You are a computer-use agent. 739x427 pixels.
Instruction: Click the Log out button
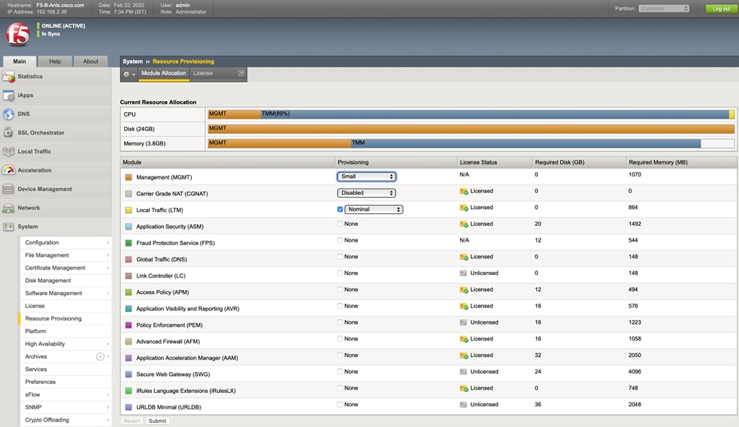[x=721, y=9]
